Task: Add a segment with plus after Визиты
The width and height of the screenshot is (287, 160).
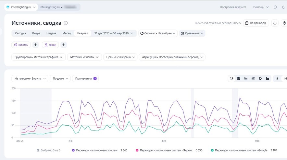Action: [x=35, y=45]
